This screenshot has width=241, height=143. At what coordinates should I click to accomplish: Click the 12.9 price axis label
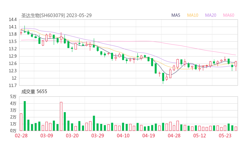[x=13, y=56]
